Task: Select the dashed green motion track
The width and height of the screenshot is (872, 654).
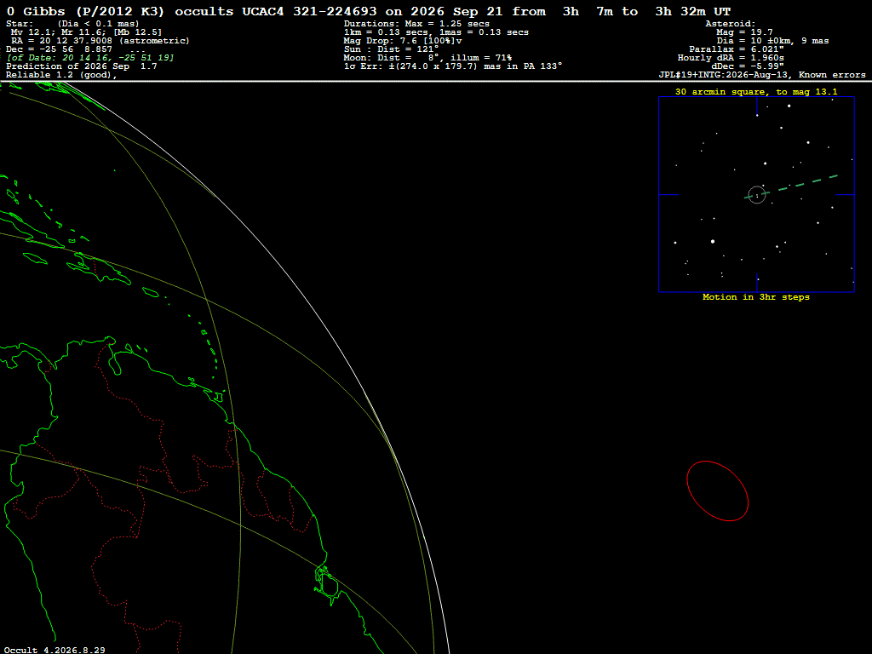Action: [x=791, y=186]
